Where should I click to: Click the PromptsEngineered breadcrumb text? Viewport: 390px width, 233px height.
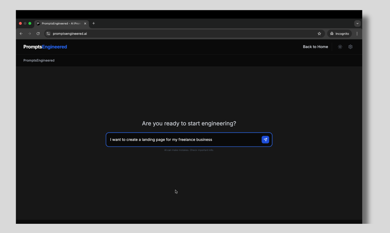point(39,60)
